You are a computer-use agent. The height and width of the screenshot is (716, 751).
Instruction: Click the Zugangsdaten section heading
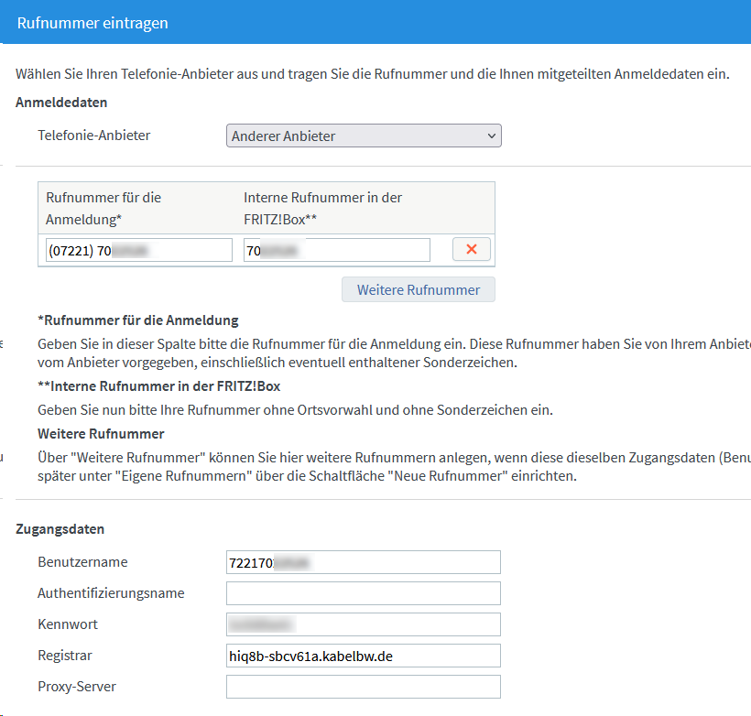[x=60, y=529]
